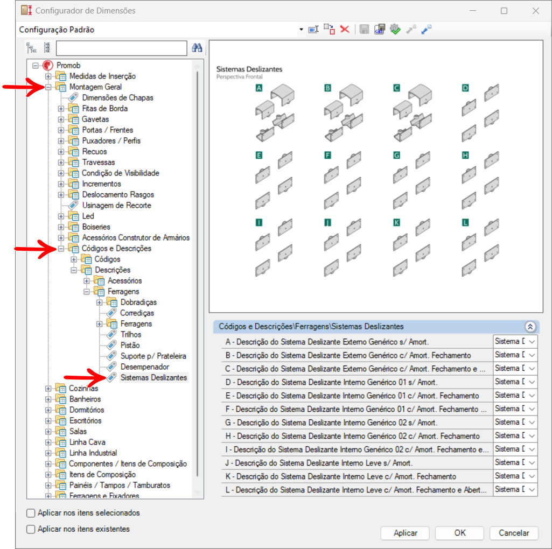Open dropdown for row A sliding system description
552x549 pixels.
[x=532, y=342]
